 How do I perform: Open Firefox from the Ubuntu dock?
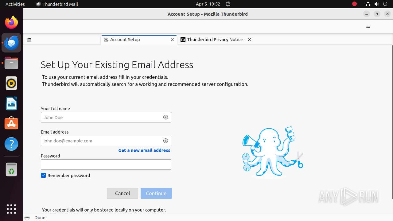[11, 22]
